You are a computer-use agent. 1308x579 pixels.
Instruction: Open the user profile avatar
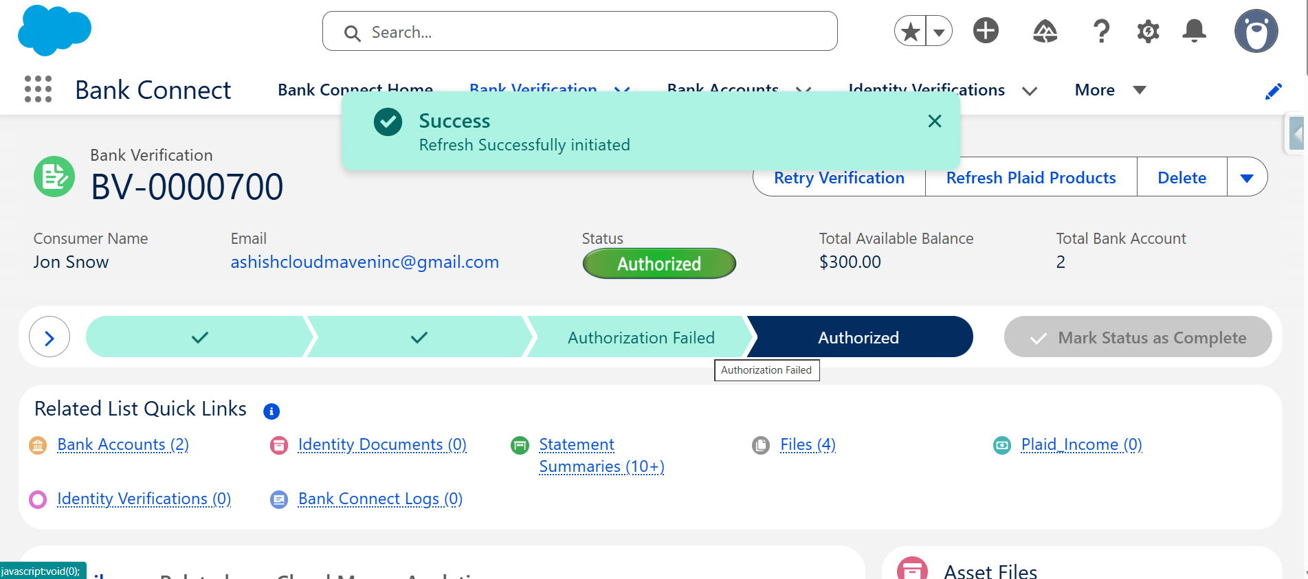click(x=1256, y=31)
